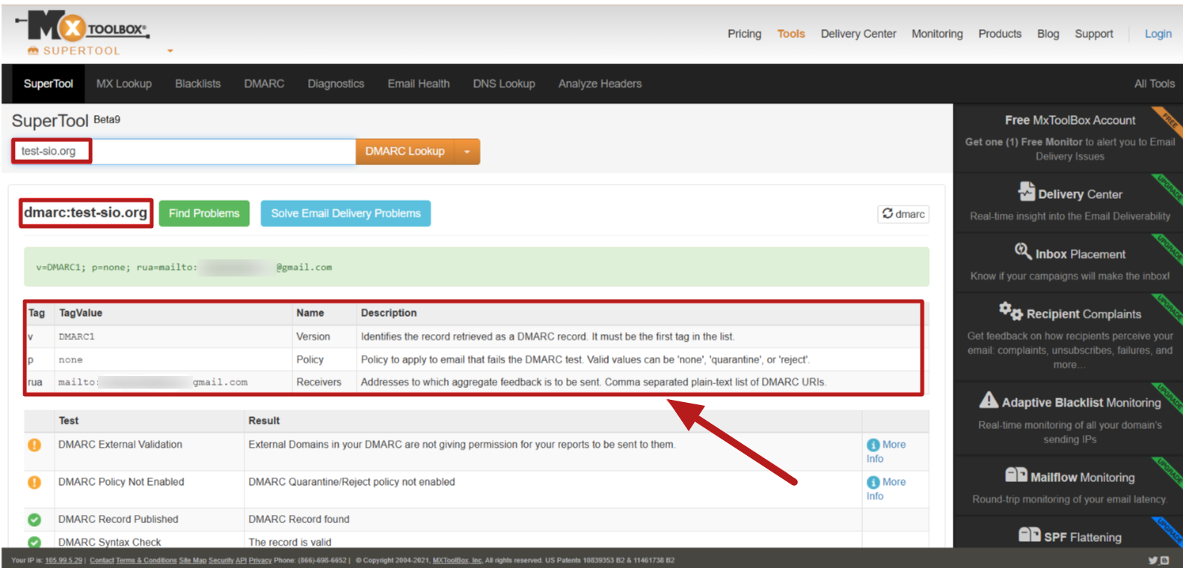Open All Tools page
This screenshot has height=568, width=1183.
click(1154, 84)
